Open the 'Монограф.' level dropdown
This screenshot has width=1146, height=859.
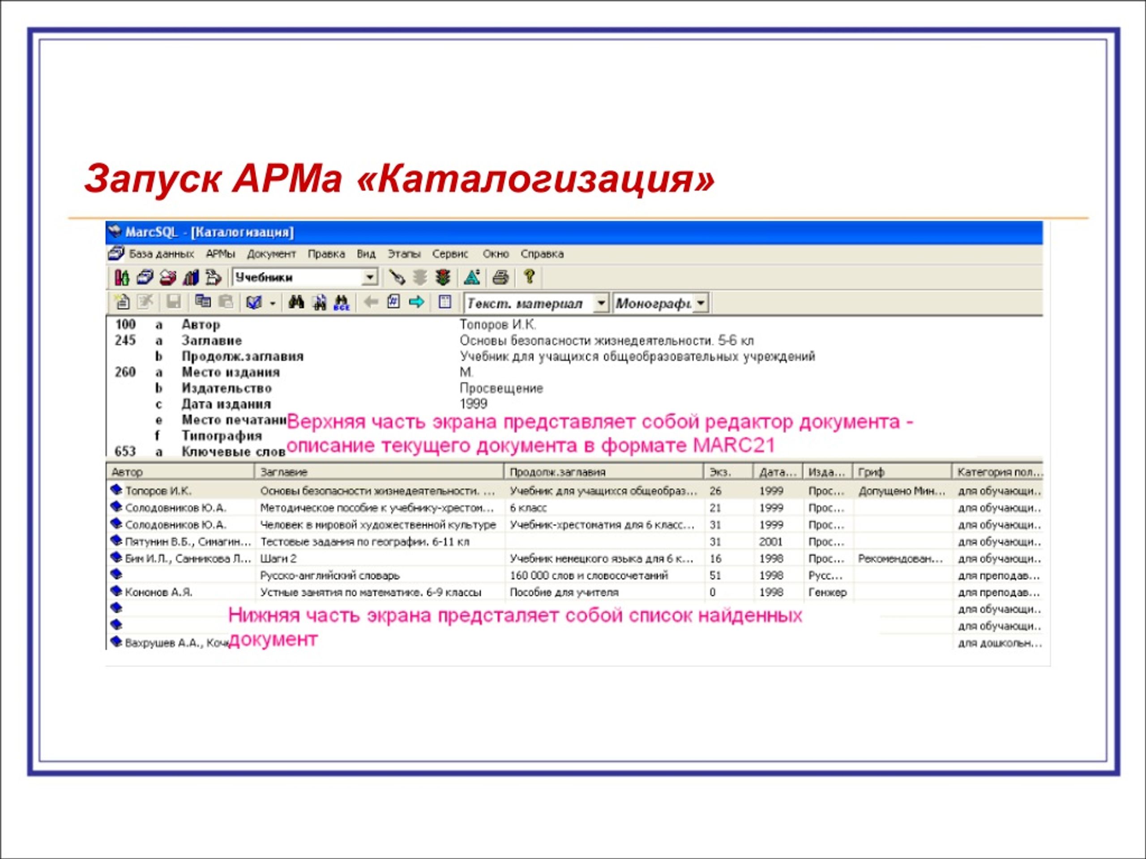(701, 303)
